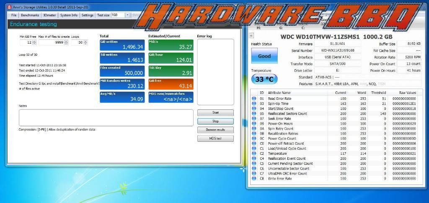Click the blue status icon for Uncorrectable Sector Count
The height and width of the screenshot is (203, 429).
click(x=254, y=169)
